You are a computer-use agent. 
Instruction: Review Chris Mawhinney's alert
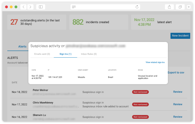pyautogui.click(x=178, y=104)
